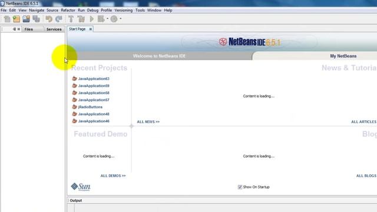Click the ALL DEMOS >> link
Viewport: 377px width, 212px height.
[113, 176]
